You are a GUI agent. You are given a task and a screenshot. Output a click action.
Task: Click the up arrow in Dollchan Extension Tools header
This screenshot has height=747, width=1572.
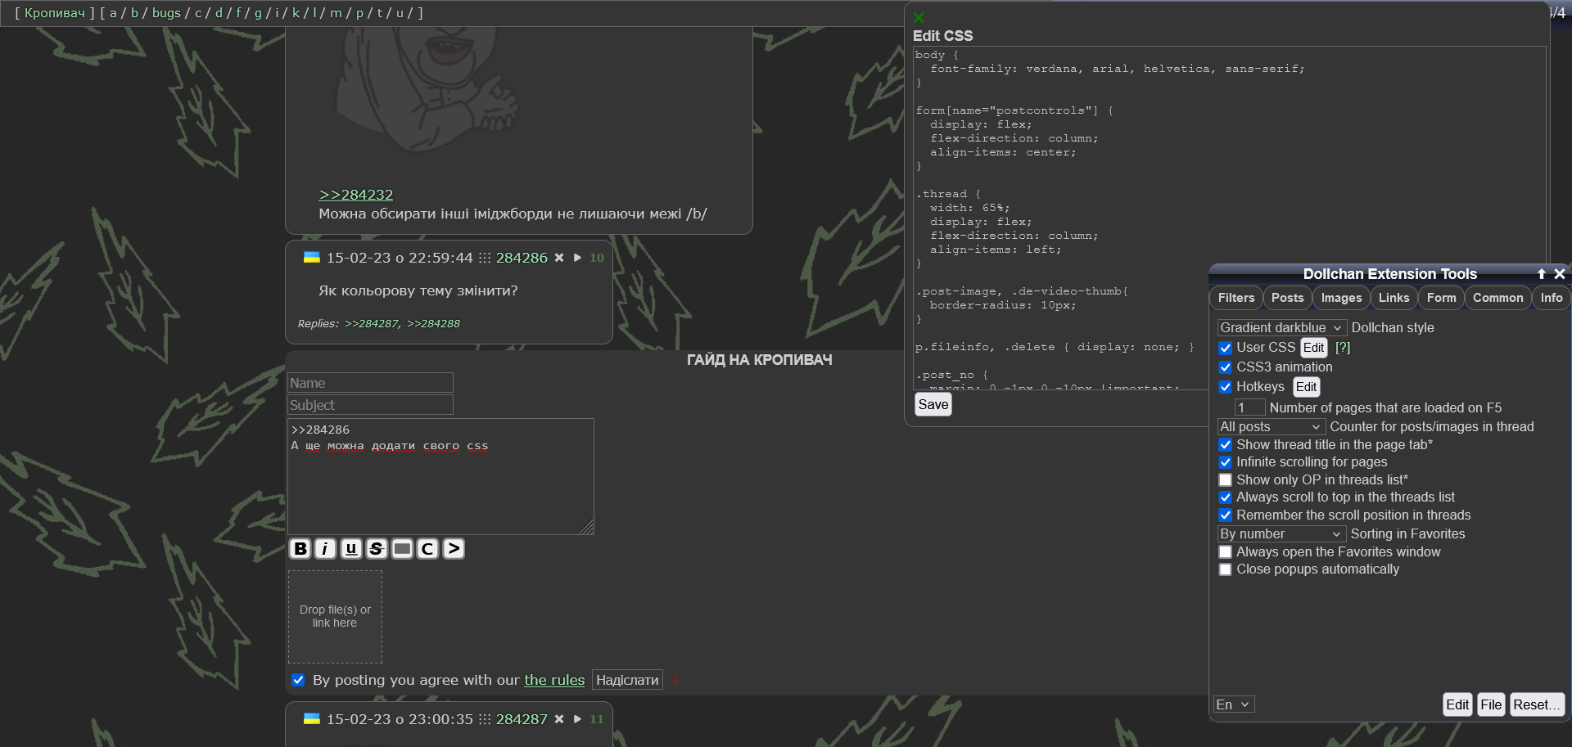coord(1542,274)
